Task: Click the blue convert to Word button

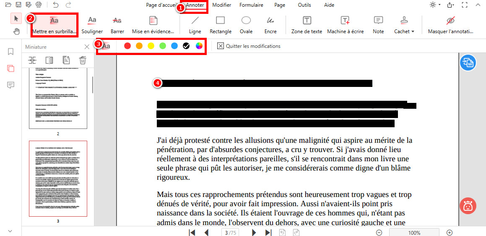Action: pos(468,63)
